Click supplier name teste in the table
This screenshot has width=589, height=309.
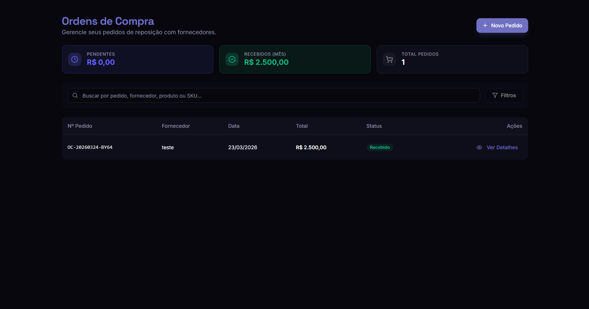[168, 147]
